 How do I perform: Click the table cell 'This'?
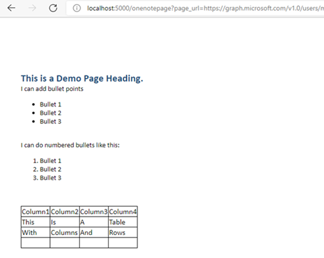(x=36, y=222)
